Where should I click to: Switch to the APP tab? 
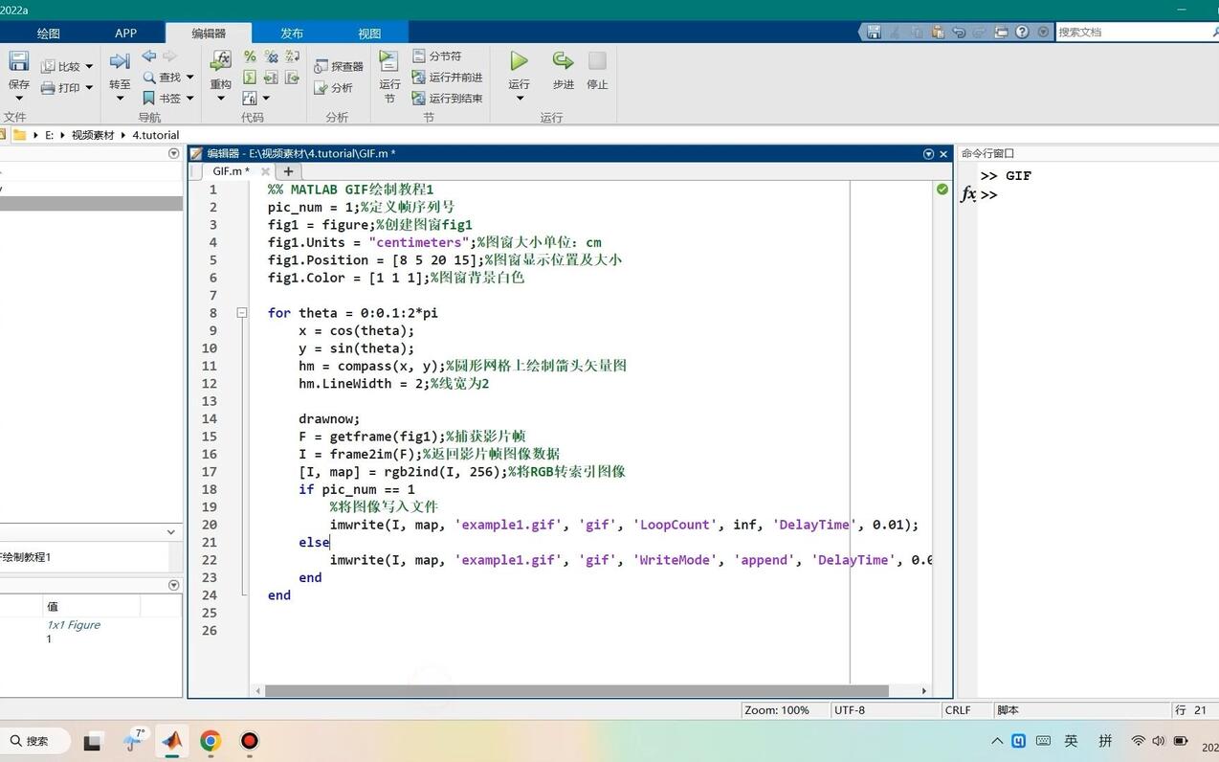pyautogui.click(x=125, y=34)
